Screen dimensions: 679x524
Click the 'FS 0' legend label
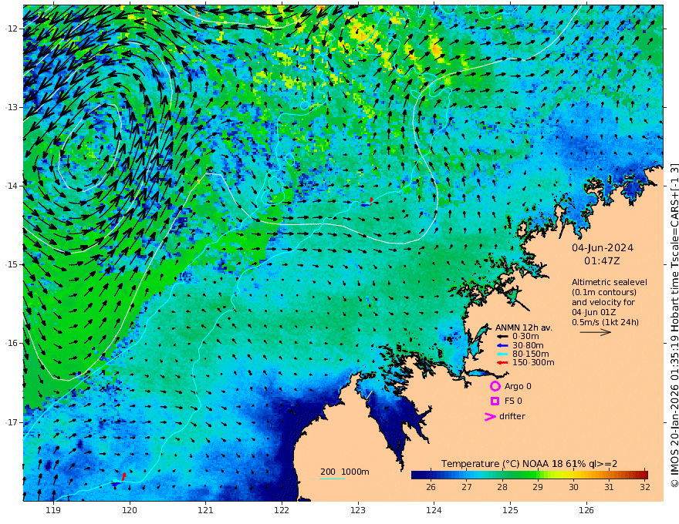click(x=513, y=401)
